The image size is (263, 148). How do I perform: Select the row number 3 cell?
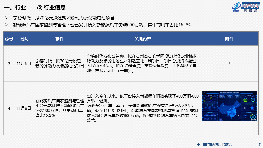tap(9, 64)
